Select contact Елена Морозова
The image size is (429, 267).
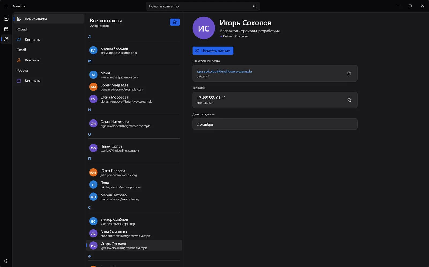(134, 99)
